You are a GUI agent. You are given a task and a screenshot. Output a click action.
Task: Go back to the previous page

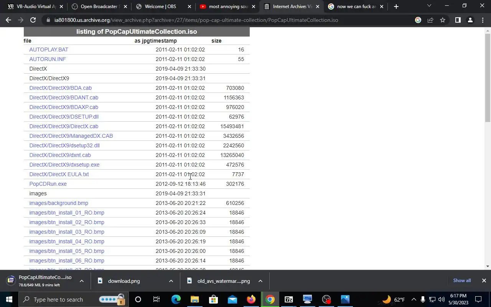coord(8,20)
